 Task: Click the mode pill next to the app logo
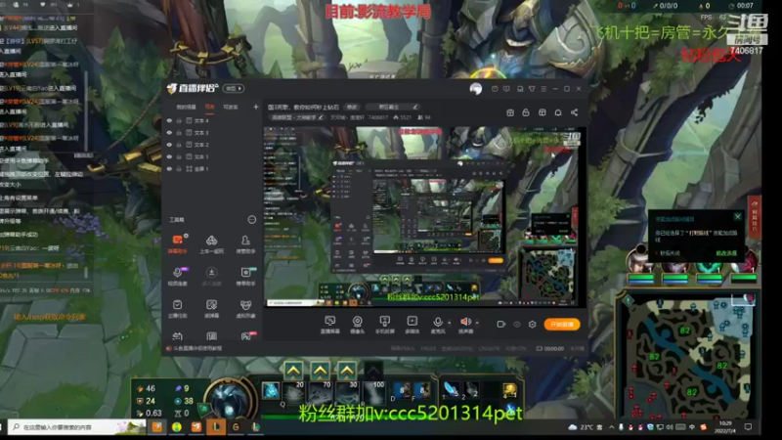233,88
